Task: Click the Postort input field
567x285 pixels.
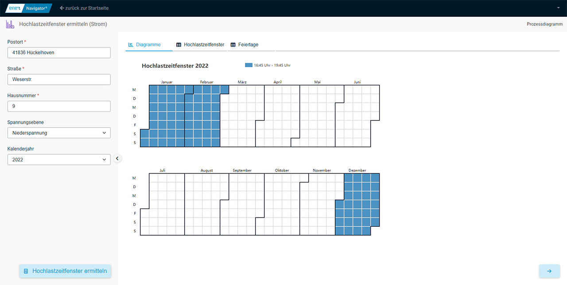Action: [59, 53]
